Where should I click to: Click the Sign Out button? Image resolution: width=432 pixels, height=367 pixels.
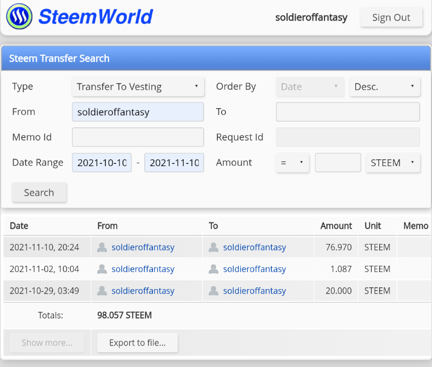(x=391, y=18)
